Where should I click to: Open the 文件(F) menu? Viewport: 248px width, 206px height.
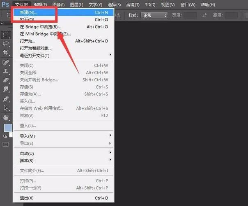[22, 5]
